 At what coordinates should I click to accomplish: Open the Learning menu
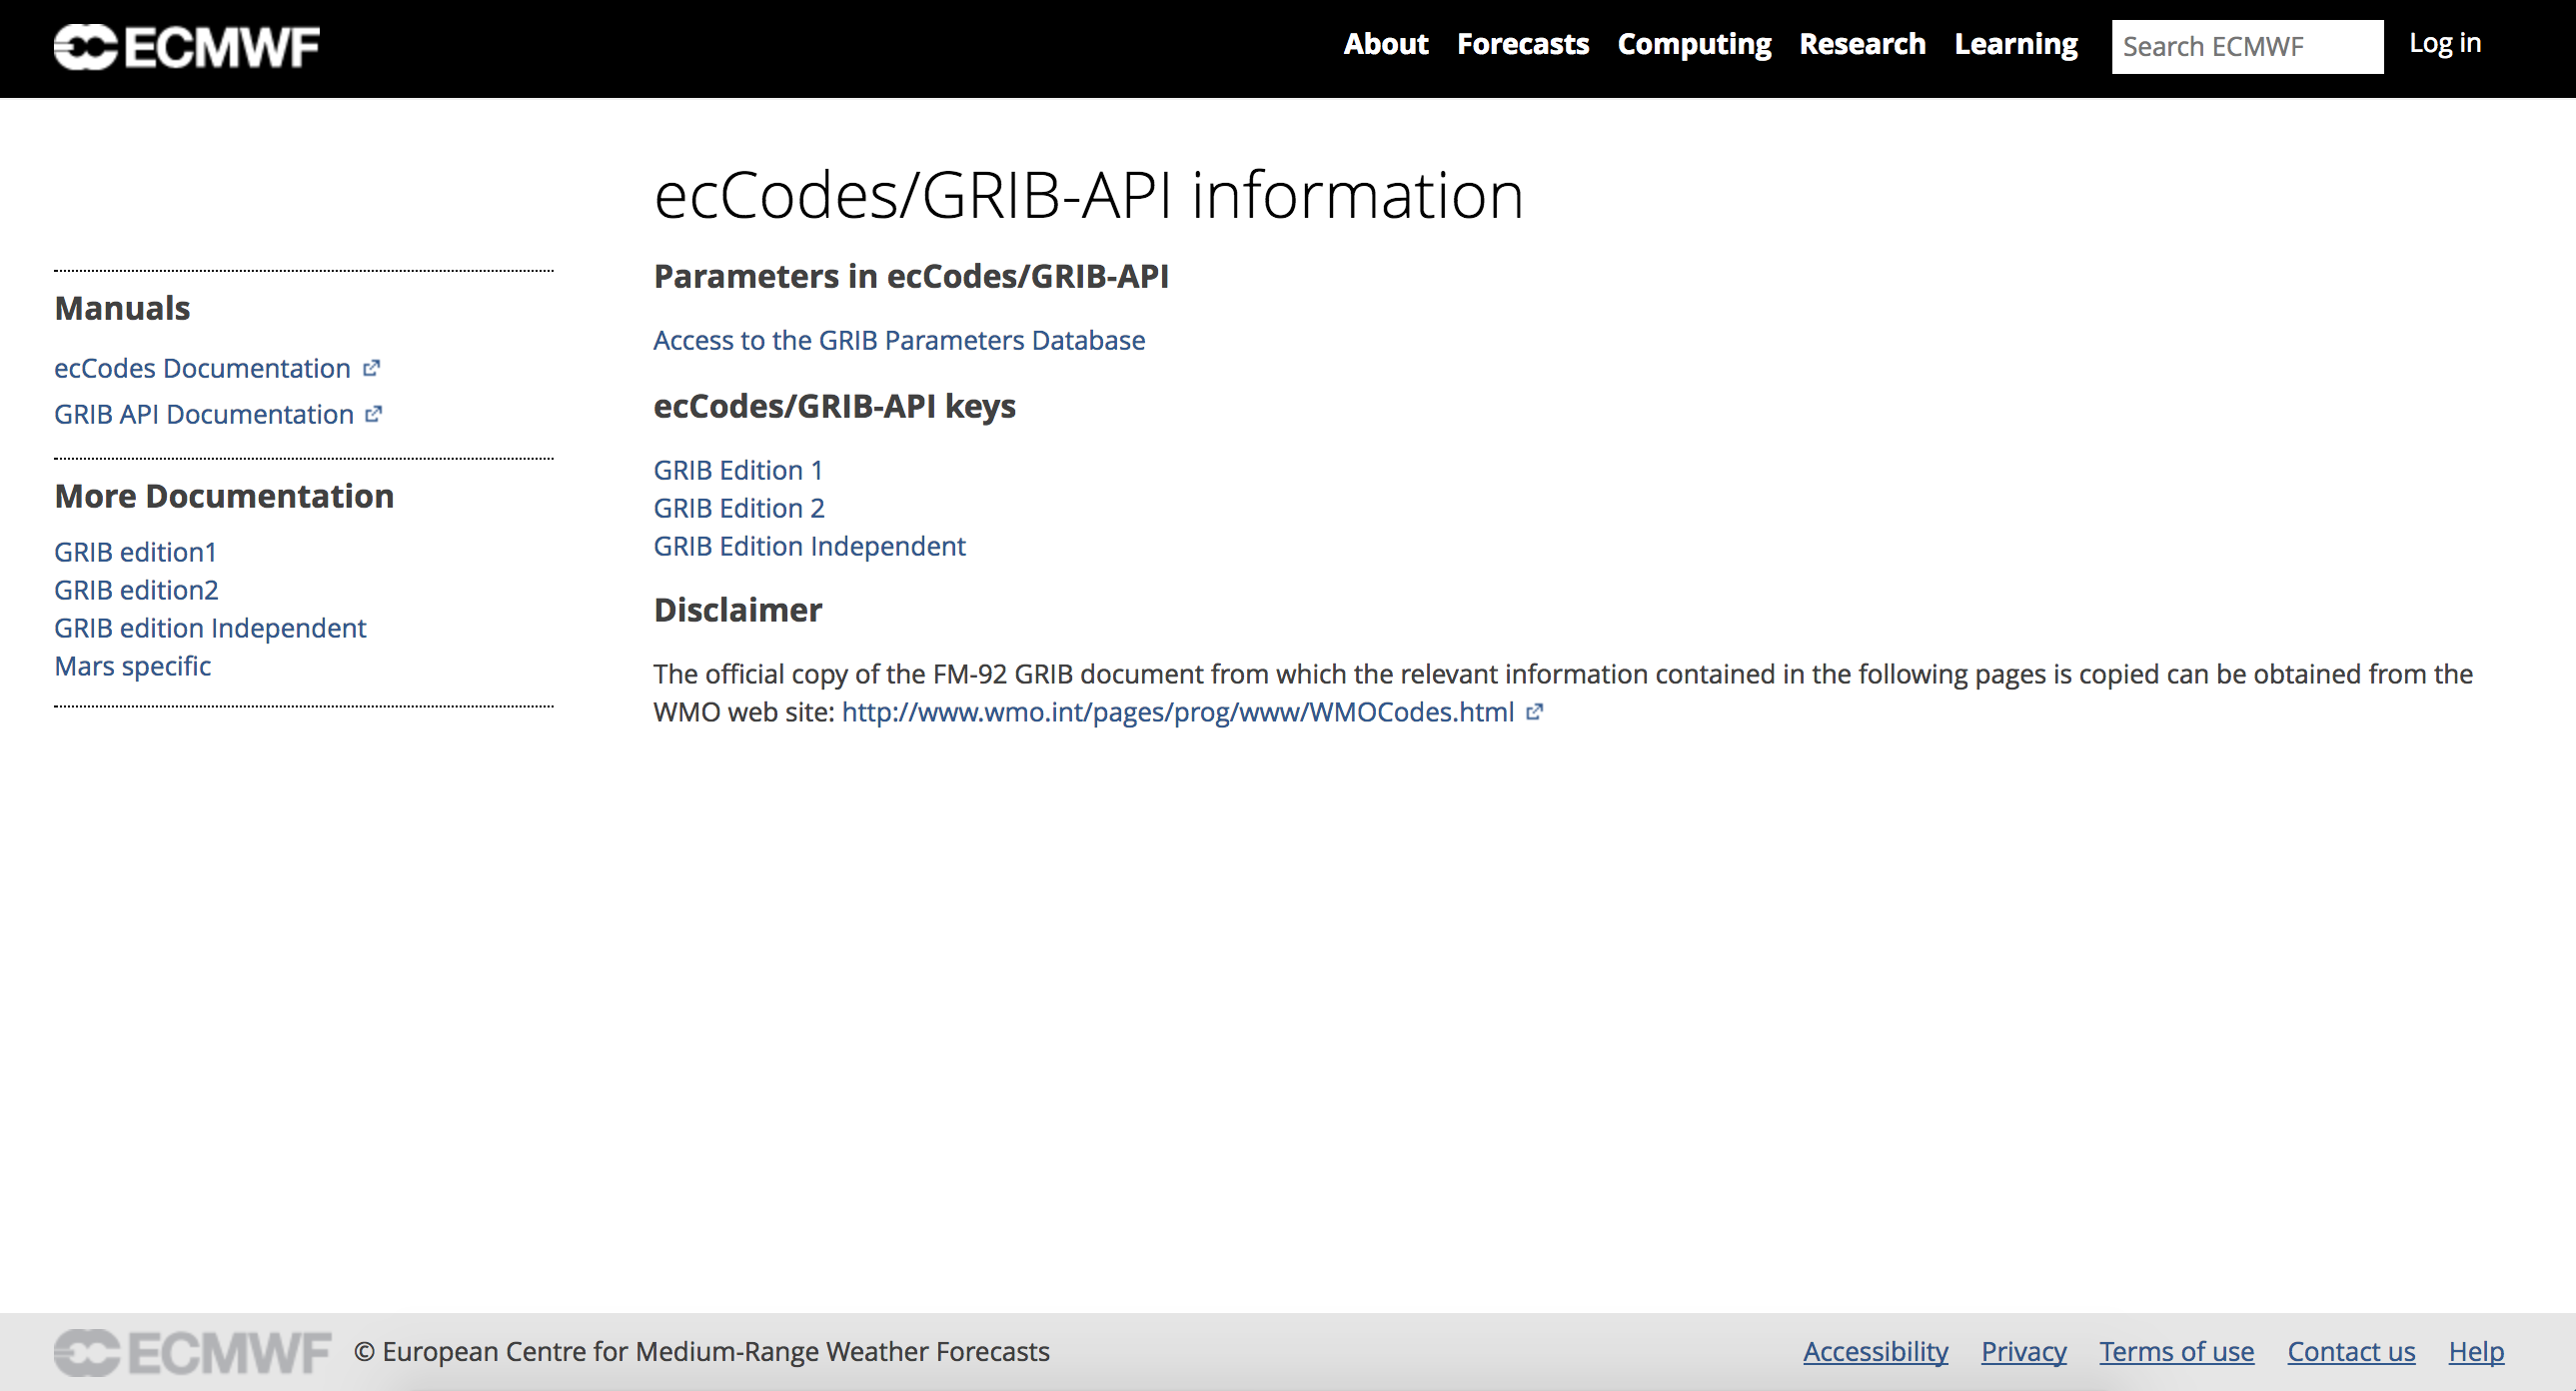tap(2015, 45)
